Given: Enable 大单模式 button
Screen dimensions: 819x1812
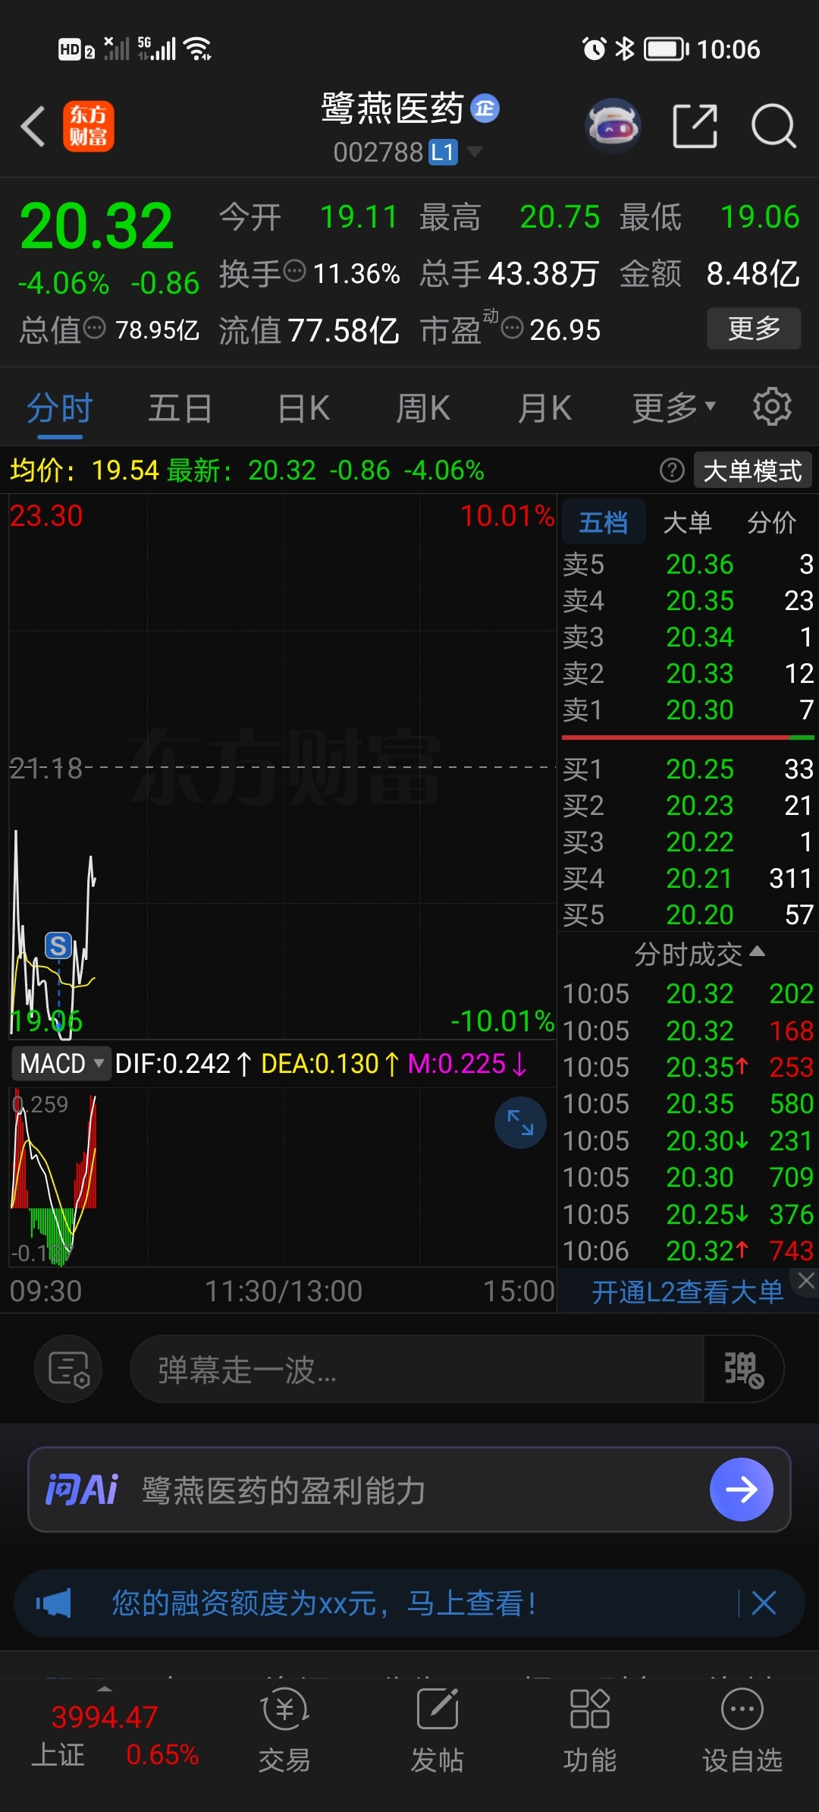Looking at the screenshot, I should [x=752, y=470].
